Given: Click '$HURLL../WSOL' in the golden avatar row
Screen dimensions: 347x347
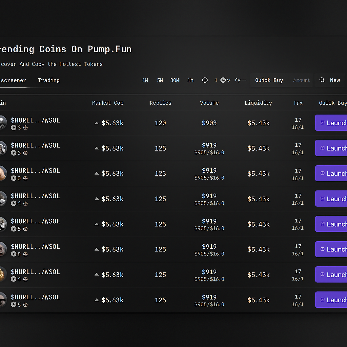Looking at the screenshot, I should click(35, 272).
